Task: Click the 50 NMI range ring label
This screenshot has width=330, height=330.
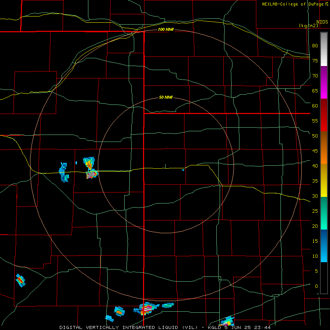Action: (166, 97)
